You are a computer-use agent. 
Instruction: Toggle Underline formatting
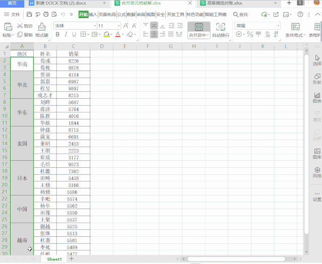[x=74, y=34]
